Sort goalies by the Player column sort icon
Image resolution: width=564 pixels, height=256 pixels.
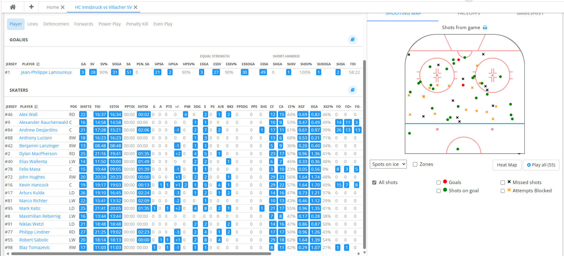(x=38, y=64)
